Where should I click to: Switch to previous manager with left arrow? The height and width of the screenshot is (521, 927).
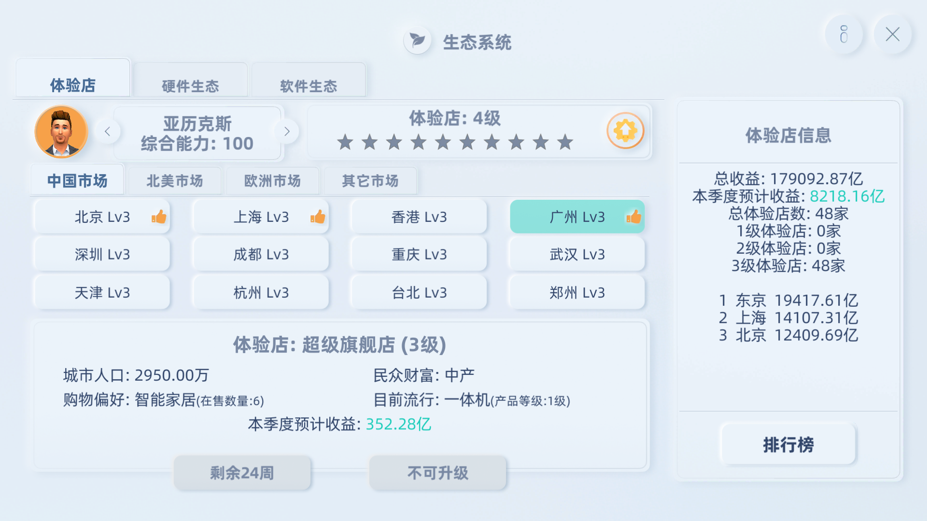click(x=107, y=131)
